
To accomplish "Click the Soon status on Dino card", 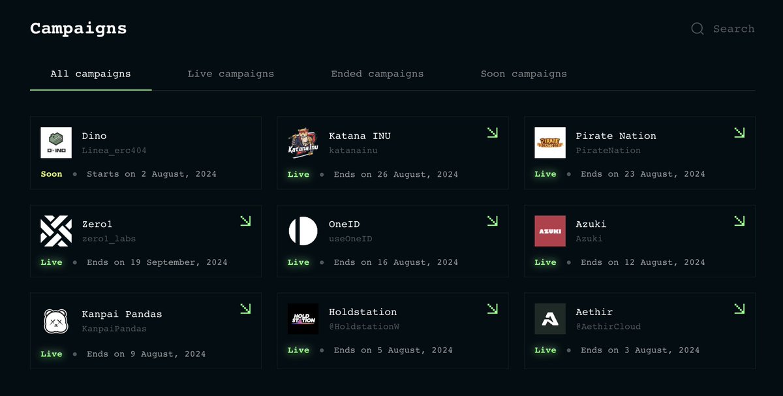I will [52, 174].
